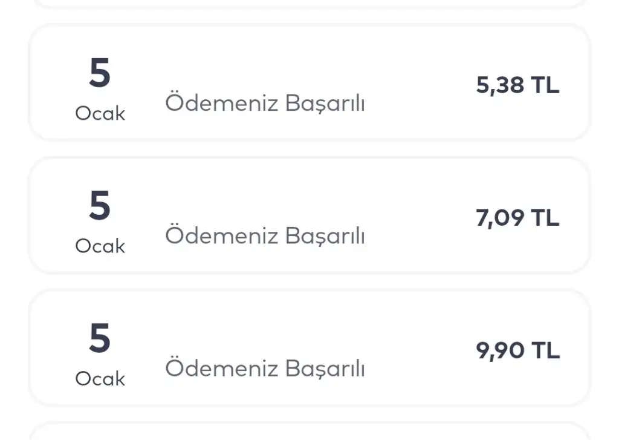Tap empty space left of the 7,09 TL amount

[x=423, y=218]
